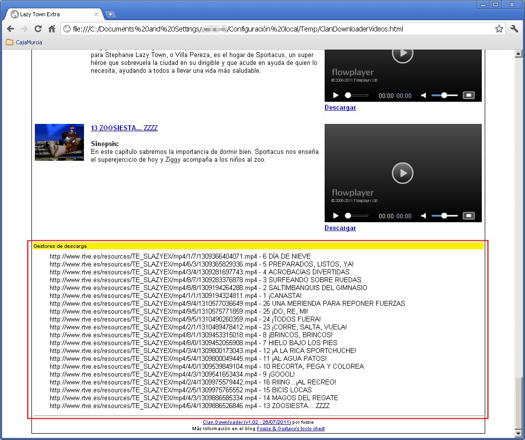Adjust the ZOOSIESTA player volume slider

tap(444, 216)
